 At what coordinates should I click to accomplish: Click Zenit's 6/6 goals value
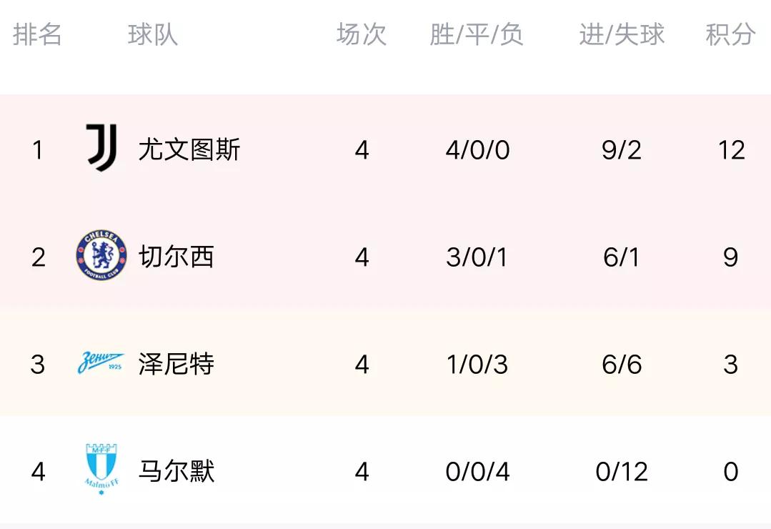[622, 365]
